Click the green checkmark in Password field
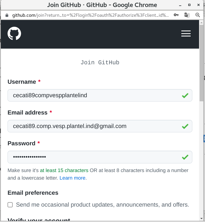205x222 pixels. (x=185, y=157)
